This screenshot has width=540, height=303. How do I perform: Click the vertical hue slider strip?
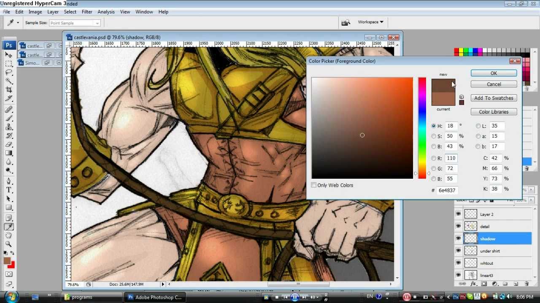422,128
